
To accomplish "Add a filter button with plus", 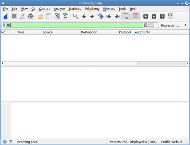I will tap(185, 25).
